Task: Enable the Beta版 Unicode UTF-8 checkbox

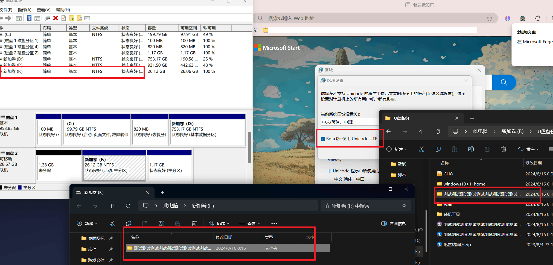Action: click(x=323, y=139)
